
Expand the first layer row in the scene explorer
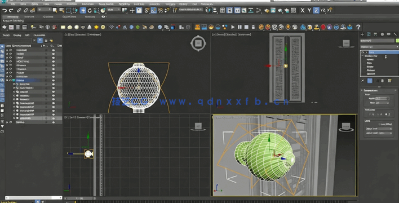coord(7,50)
